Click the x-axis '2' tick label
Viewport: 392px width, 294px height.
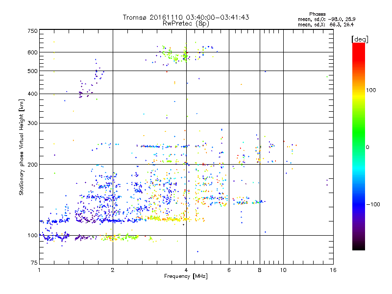[x=113, y=270]
